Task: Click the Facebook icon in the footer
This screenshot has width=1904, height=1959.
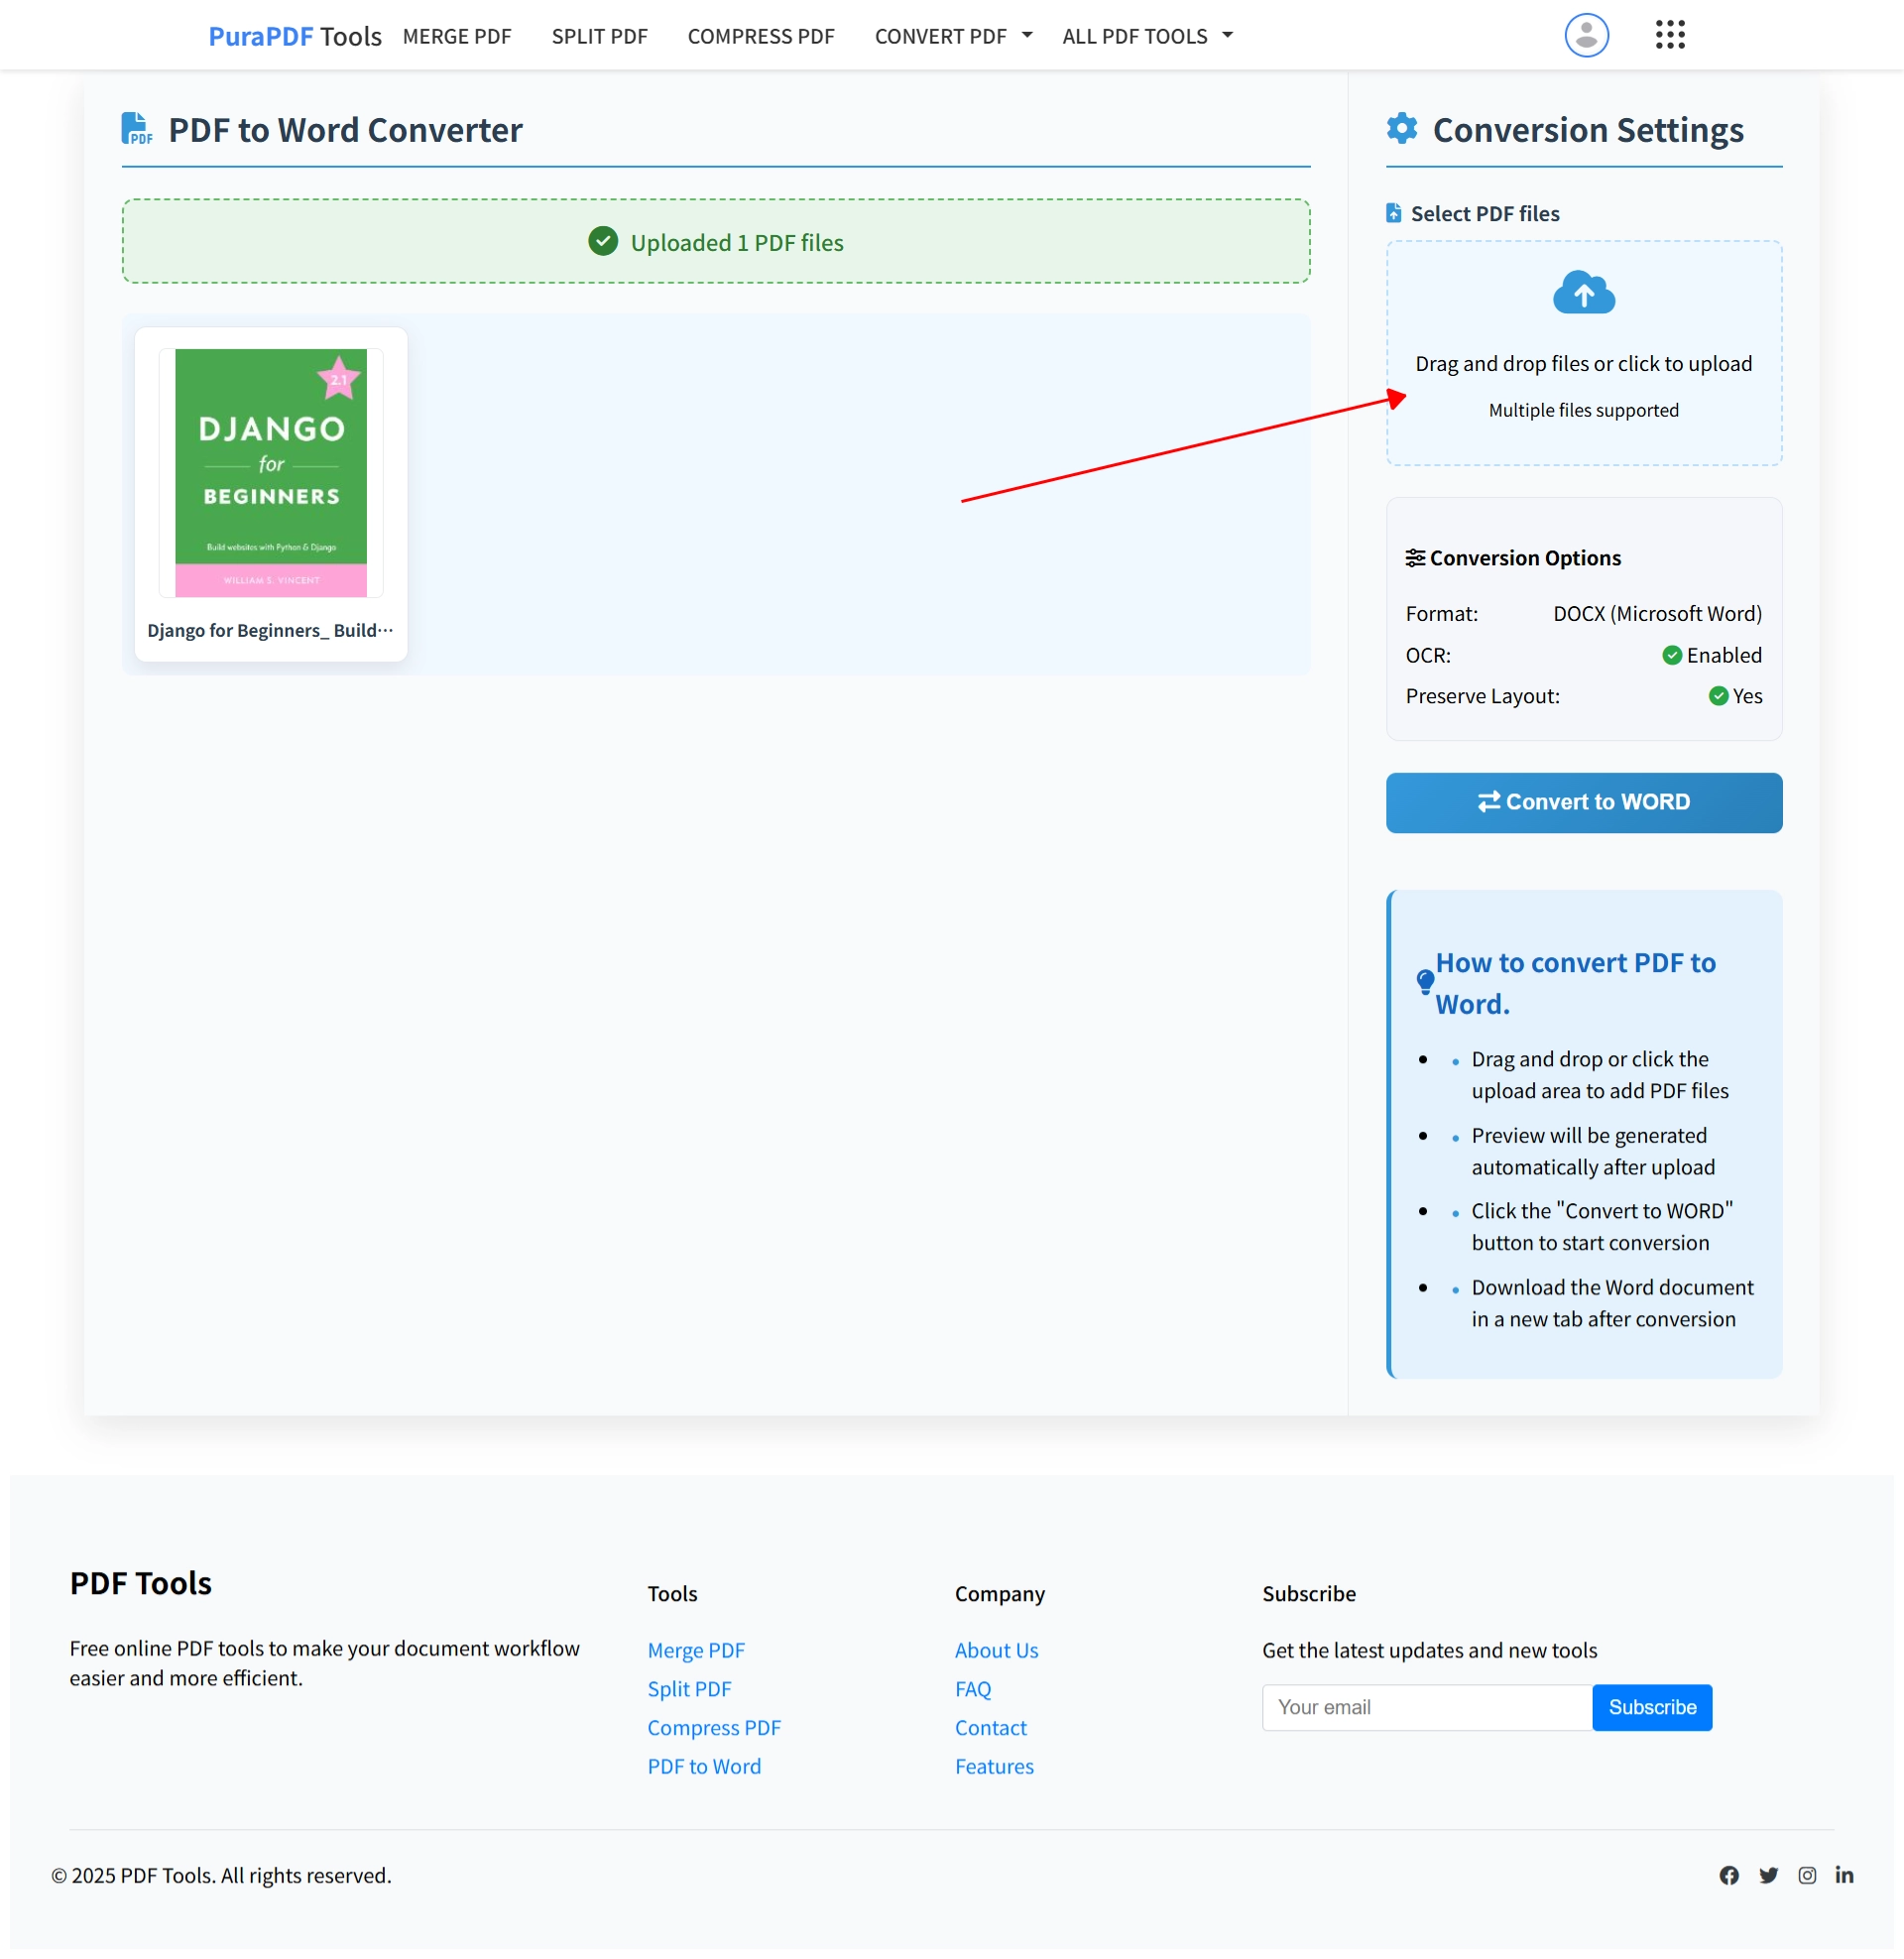Action: [x=1730, y=1875]
